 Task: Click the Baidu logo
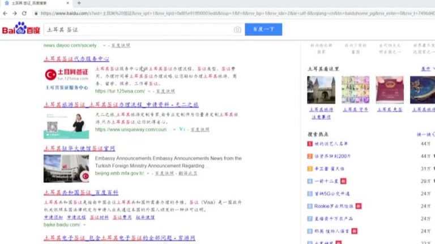click(x=21, y=28)
